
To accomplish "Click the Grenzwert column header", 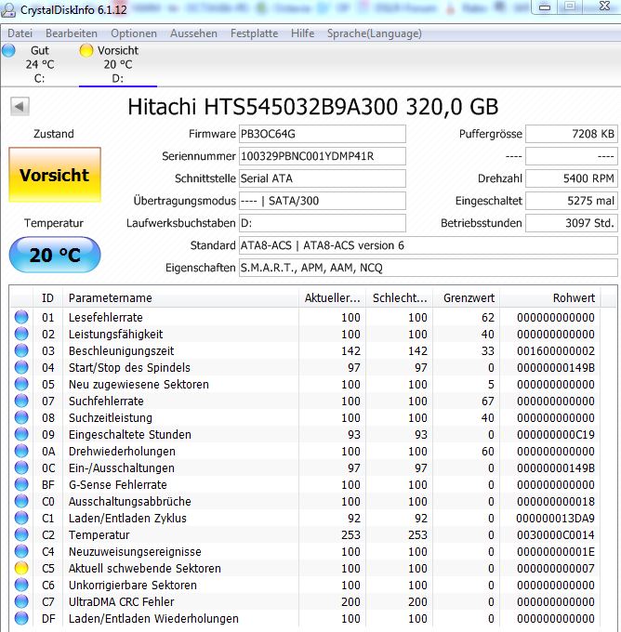I will (467, 297).
